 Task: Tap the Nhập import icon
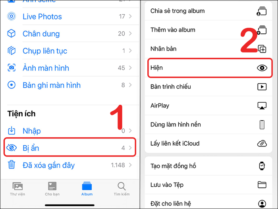click(12, 131)
